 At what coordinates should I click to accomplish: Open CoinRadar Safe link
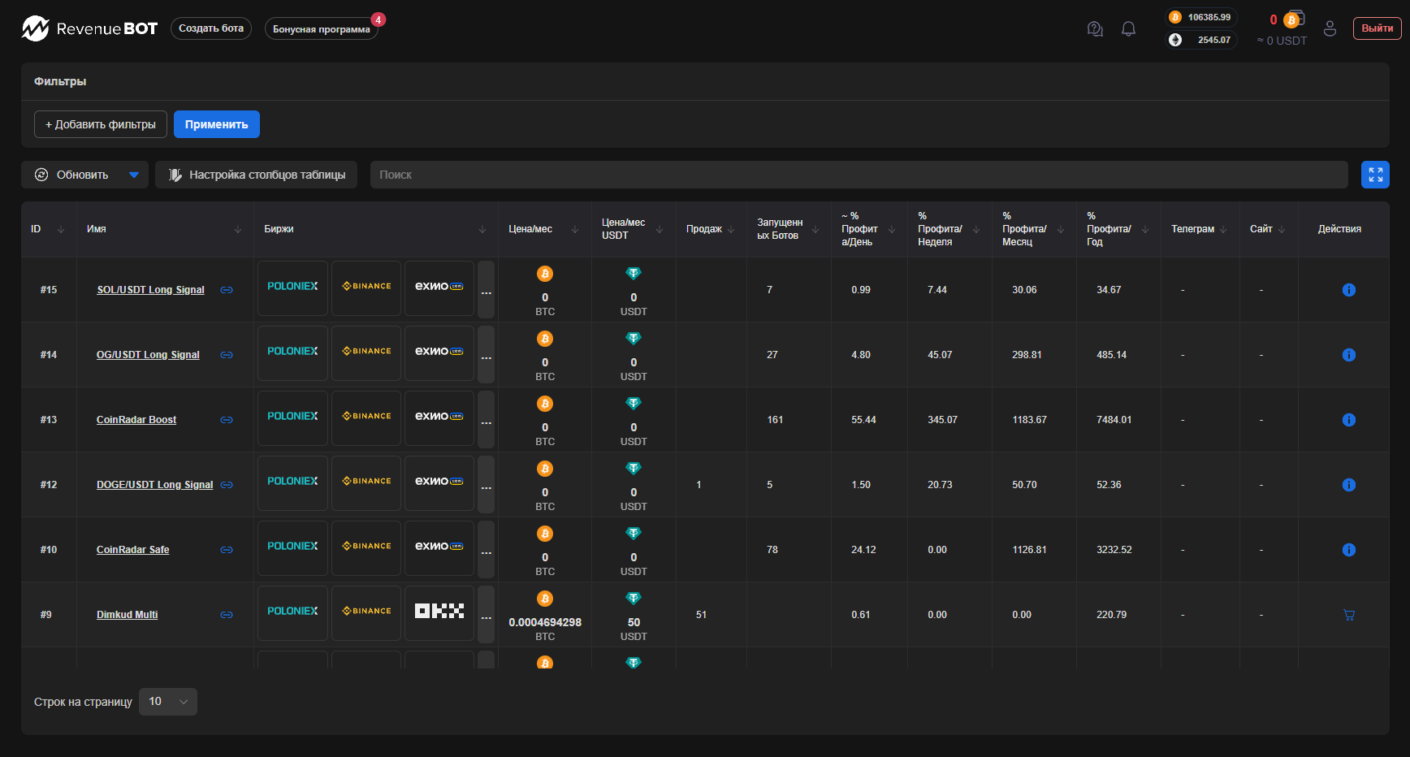[x=133, y=550]
